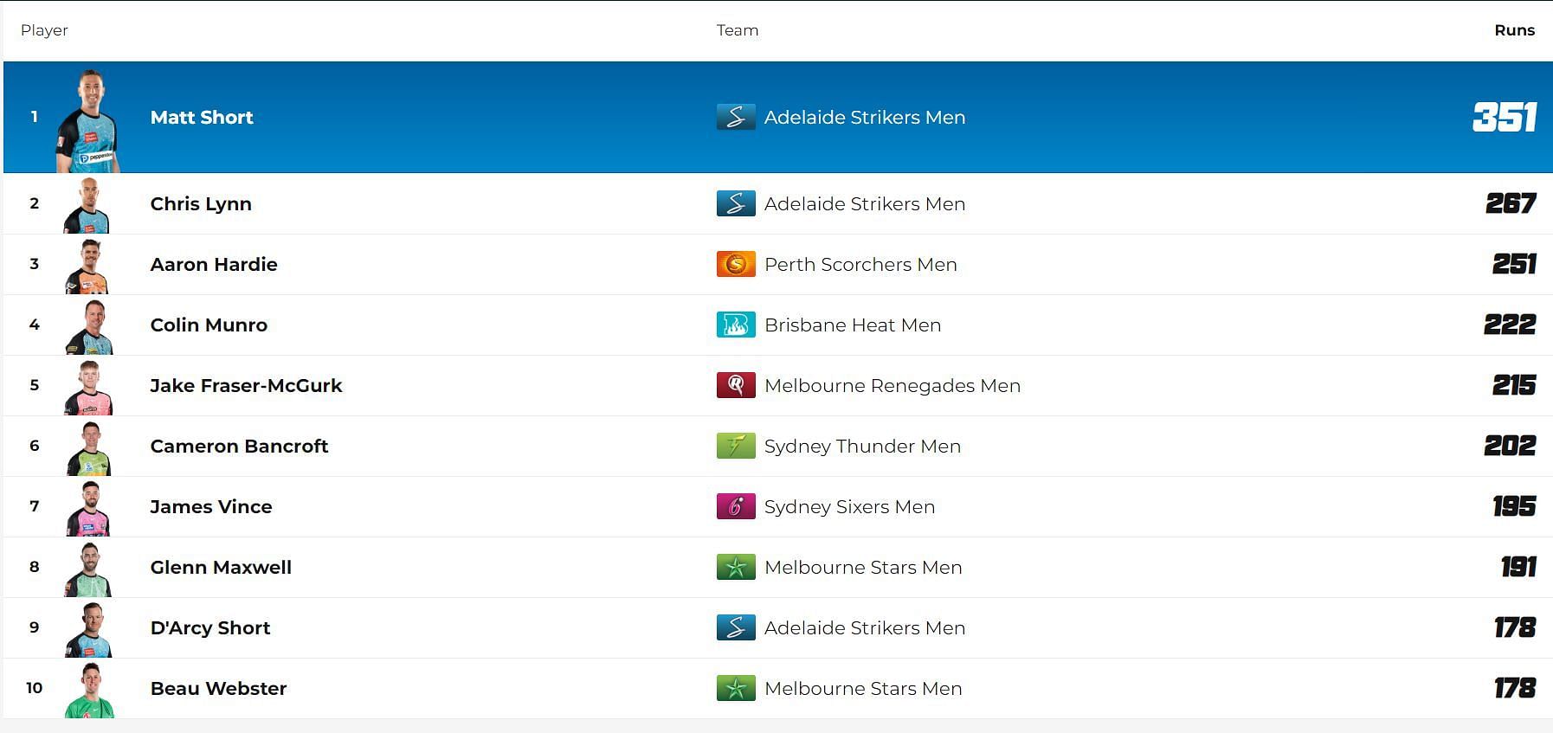Click the Sydney Sixers team logo
This screenshot has width=1553, height=733.
click(x=736, y=506)
